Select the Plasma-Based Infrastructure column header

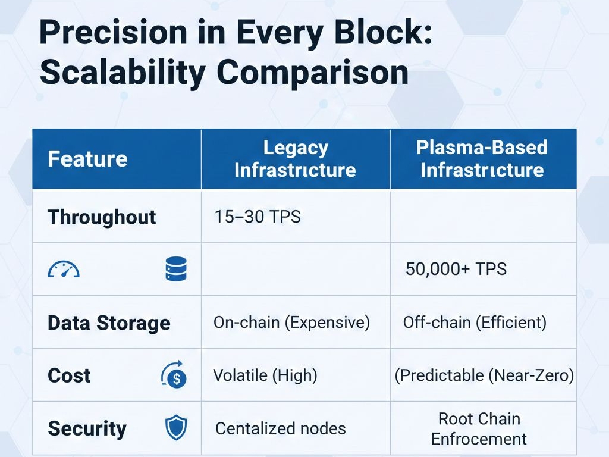click(482, 159)
